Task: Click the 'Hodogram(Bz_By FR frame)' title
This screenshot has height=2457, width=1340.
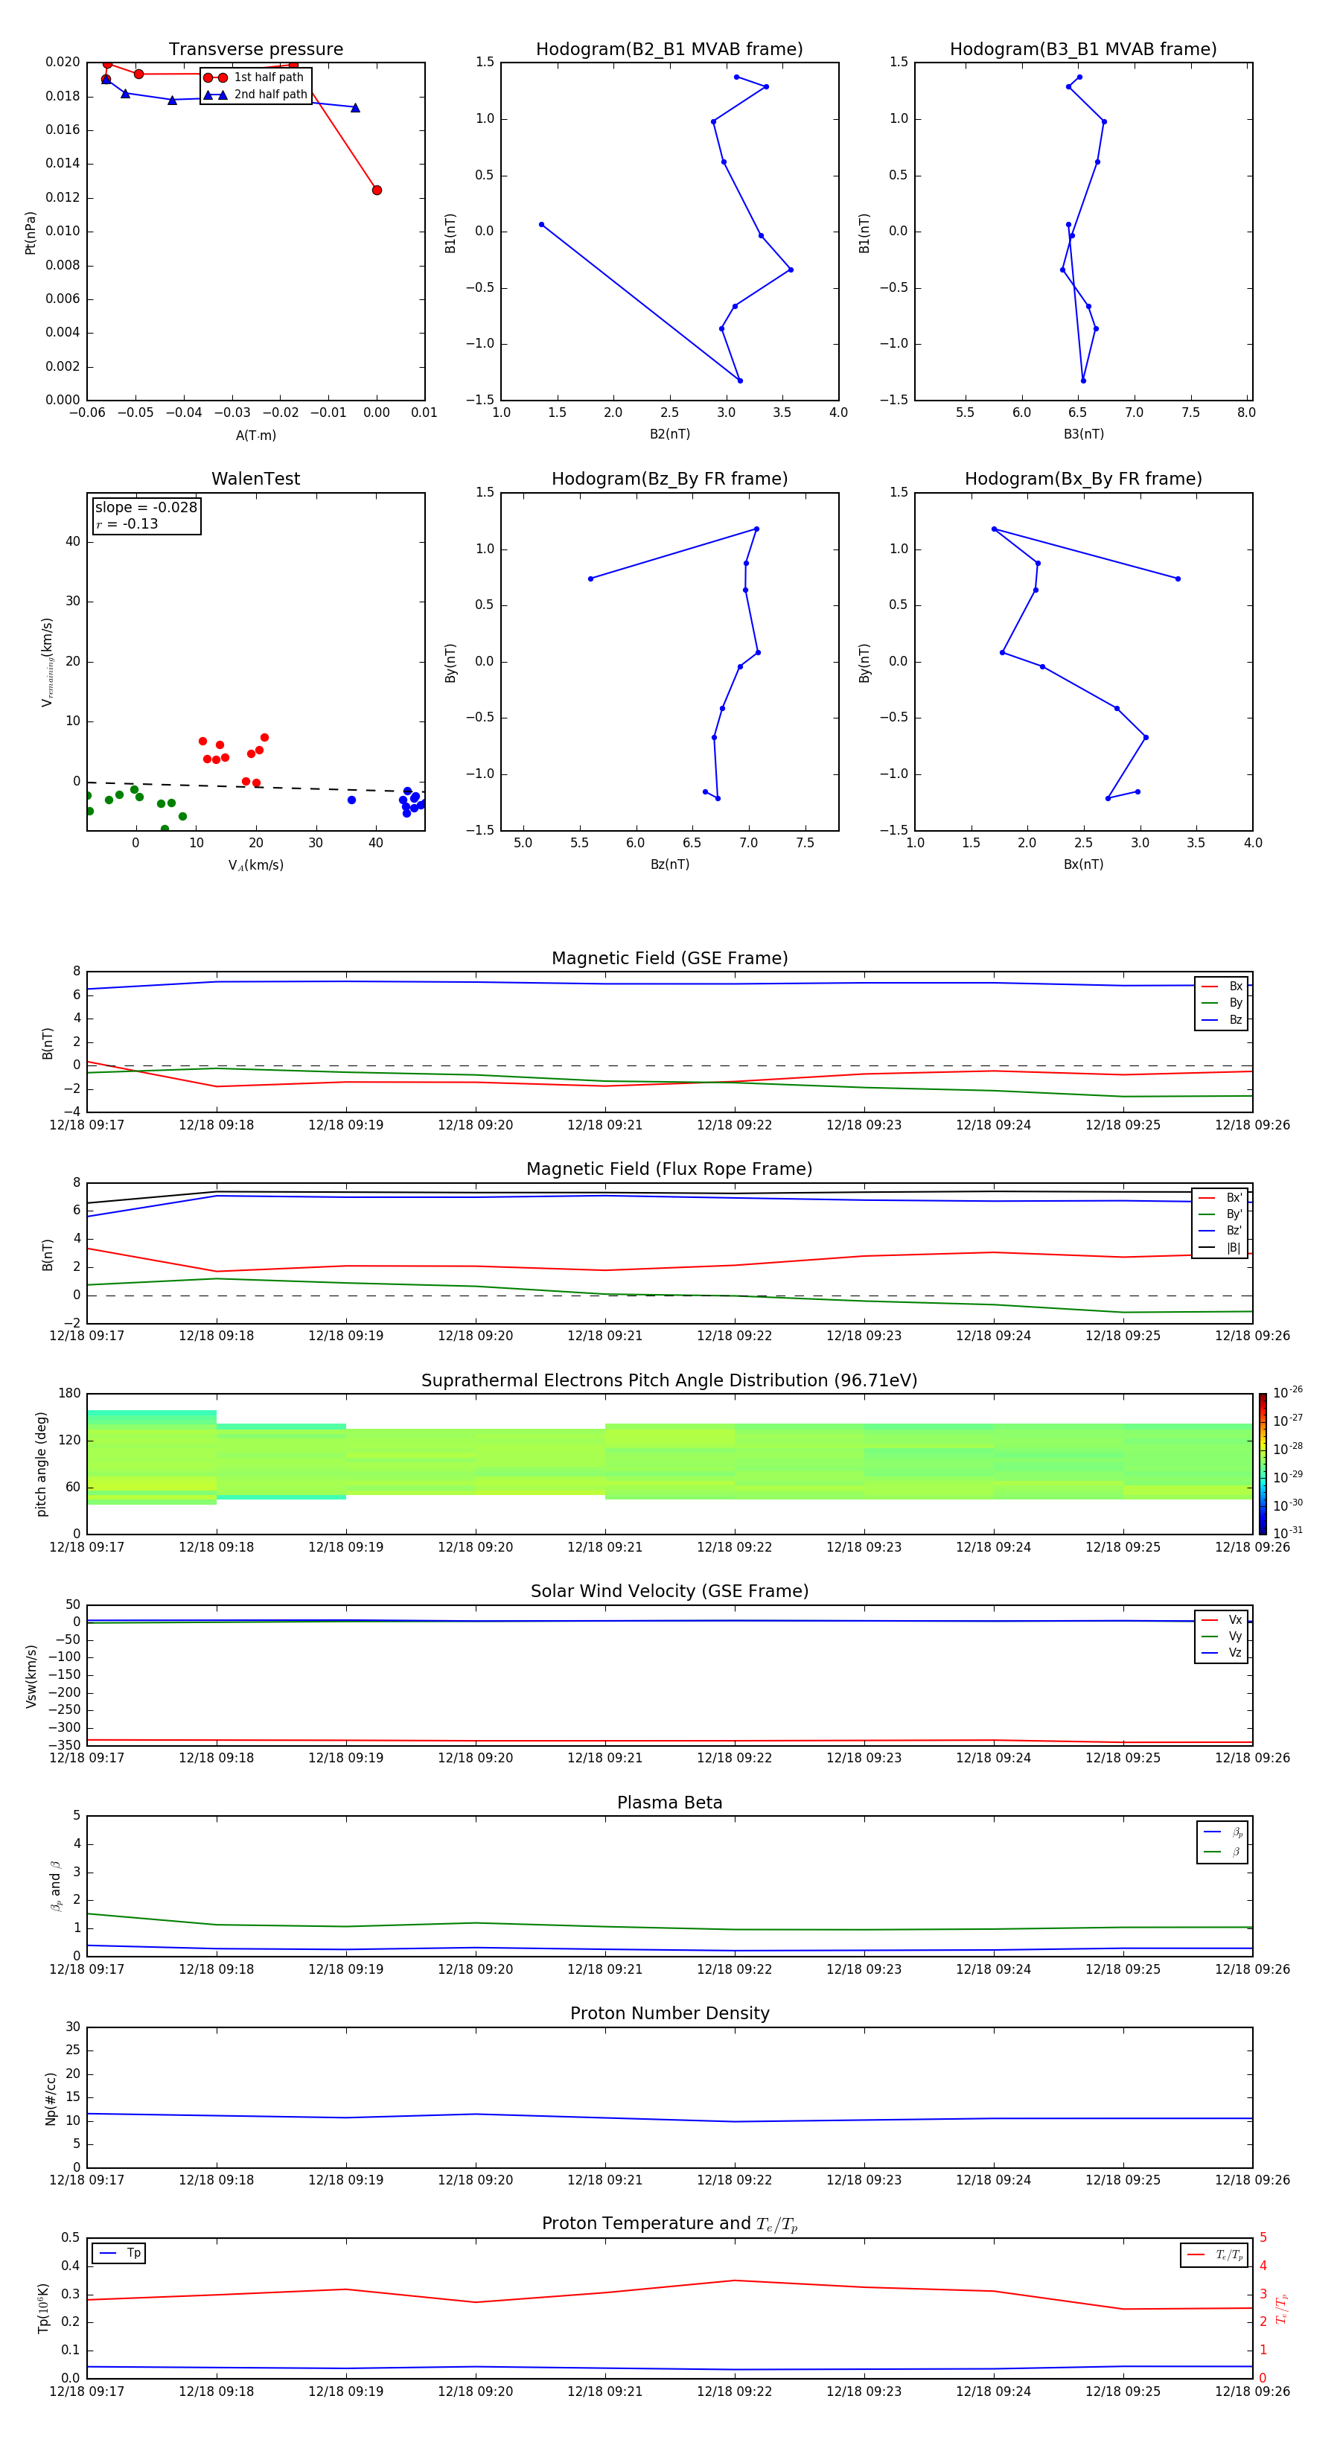Action: [669, 479]
